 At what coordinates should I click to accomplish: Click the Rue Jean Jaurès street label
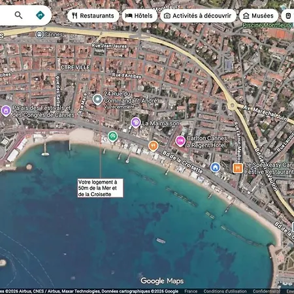109,46
